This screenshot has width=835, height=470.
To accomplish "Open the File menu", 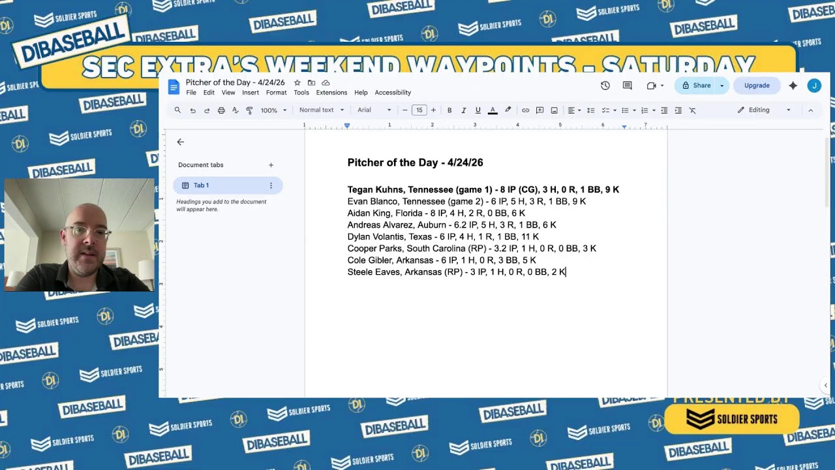I will point(191,93).
